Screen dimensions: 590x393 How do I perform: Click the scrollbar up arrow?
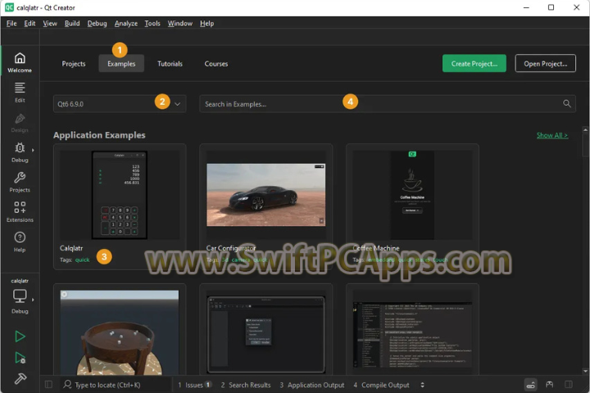585,129
